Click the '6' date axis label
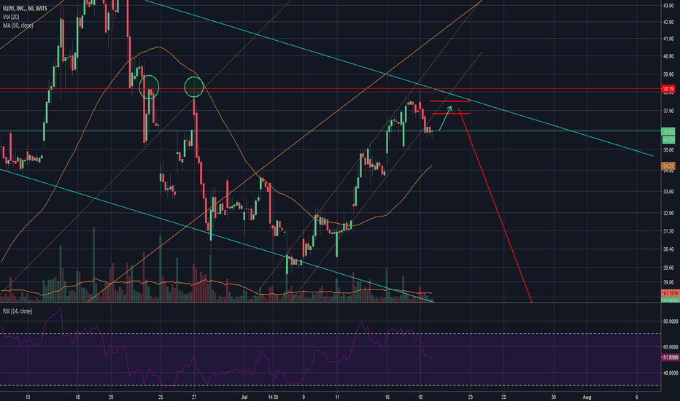 637,397
